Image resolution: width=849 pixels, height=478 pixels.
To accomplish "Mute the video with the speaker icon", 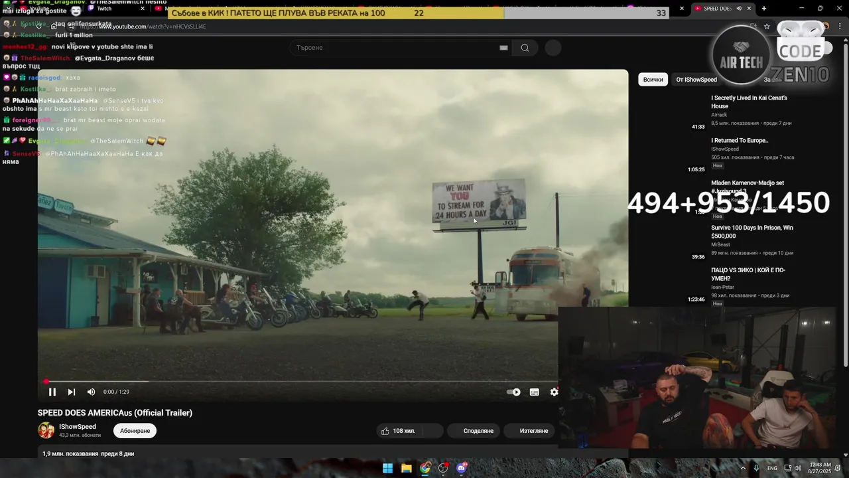I will (91, 392).
